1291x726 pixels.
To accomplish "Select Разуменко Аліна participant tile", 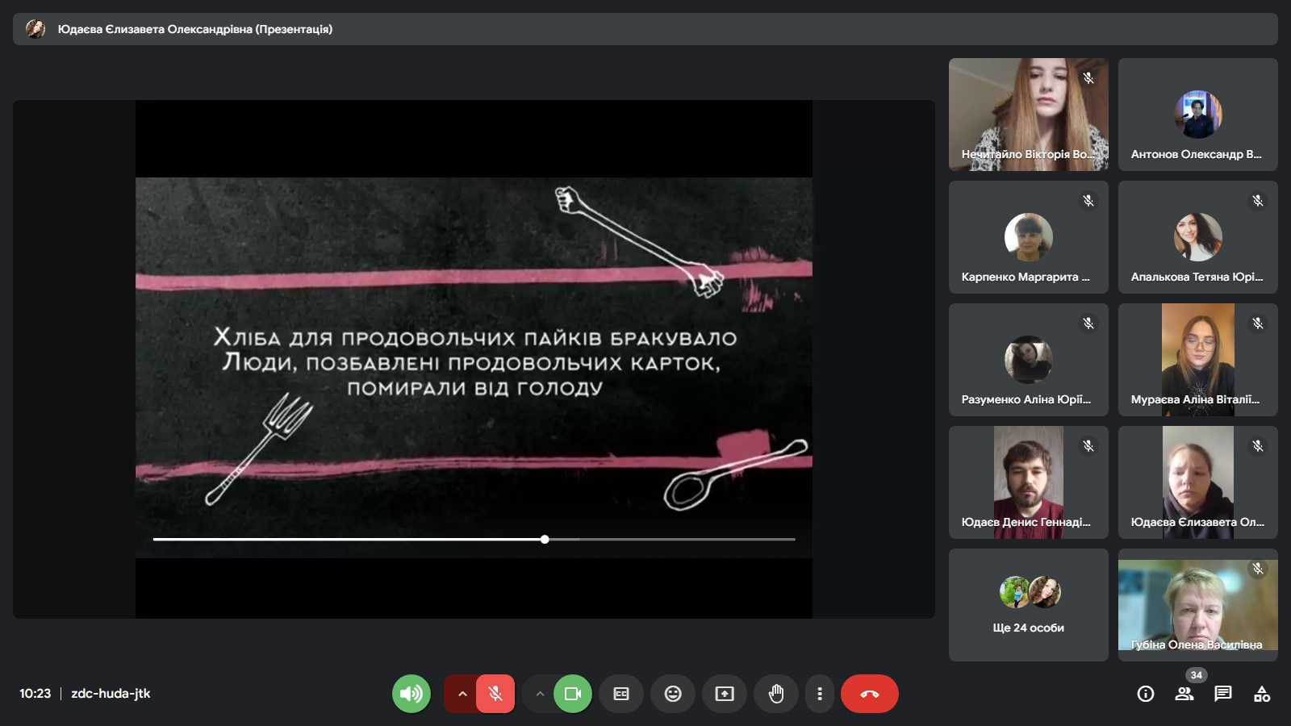I will click(x=1029, y=360).
